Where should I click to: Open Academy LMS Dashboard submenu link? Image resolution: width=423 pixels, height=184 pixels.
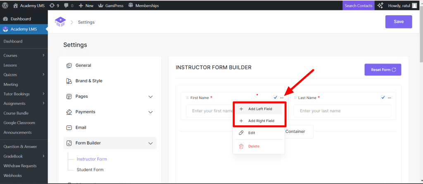[x=13, y=41]
